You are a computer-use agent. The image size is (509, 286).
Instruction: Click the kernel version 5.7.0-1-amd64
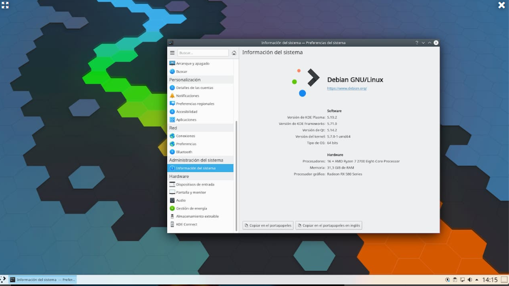(x=339, y=136)
